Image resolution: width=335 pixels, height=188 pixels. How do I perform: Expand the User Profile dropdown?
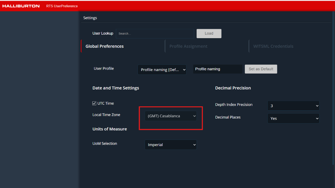162,70
